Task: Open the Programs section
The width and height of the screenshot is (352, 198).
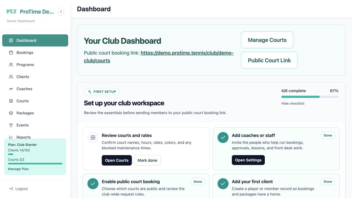Action: tap(35, 65)
